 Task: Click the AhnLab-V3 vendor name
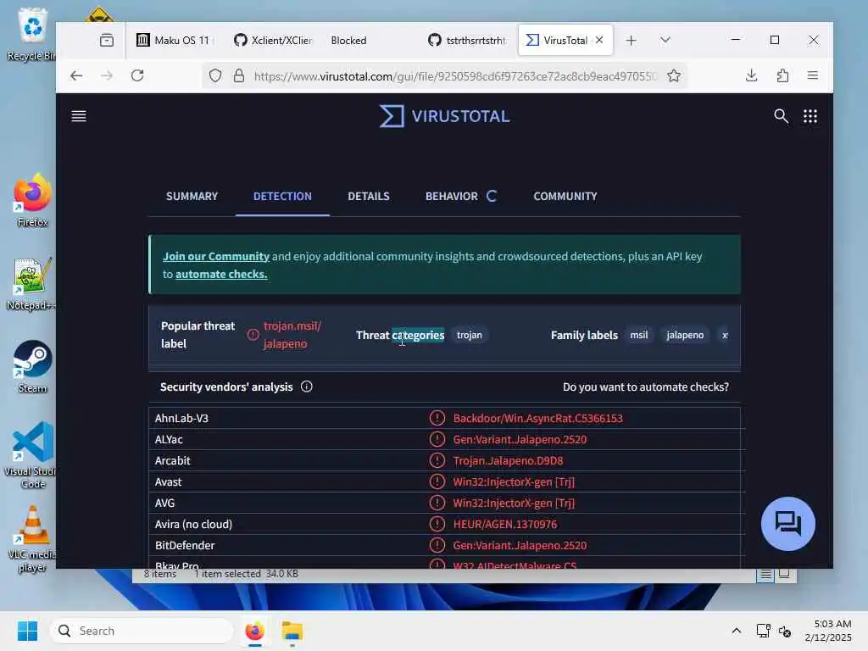coord(181,418)
